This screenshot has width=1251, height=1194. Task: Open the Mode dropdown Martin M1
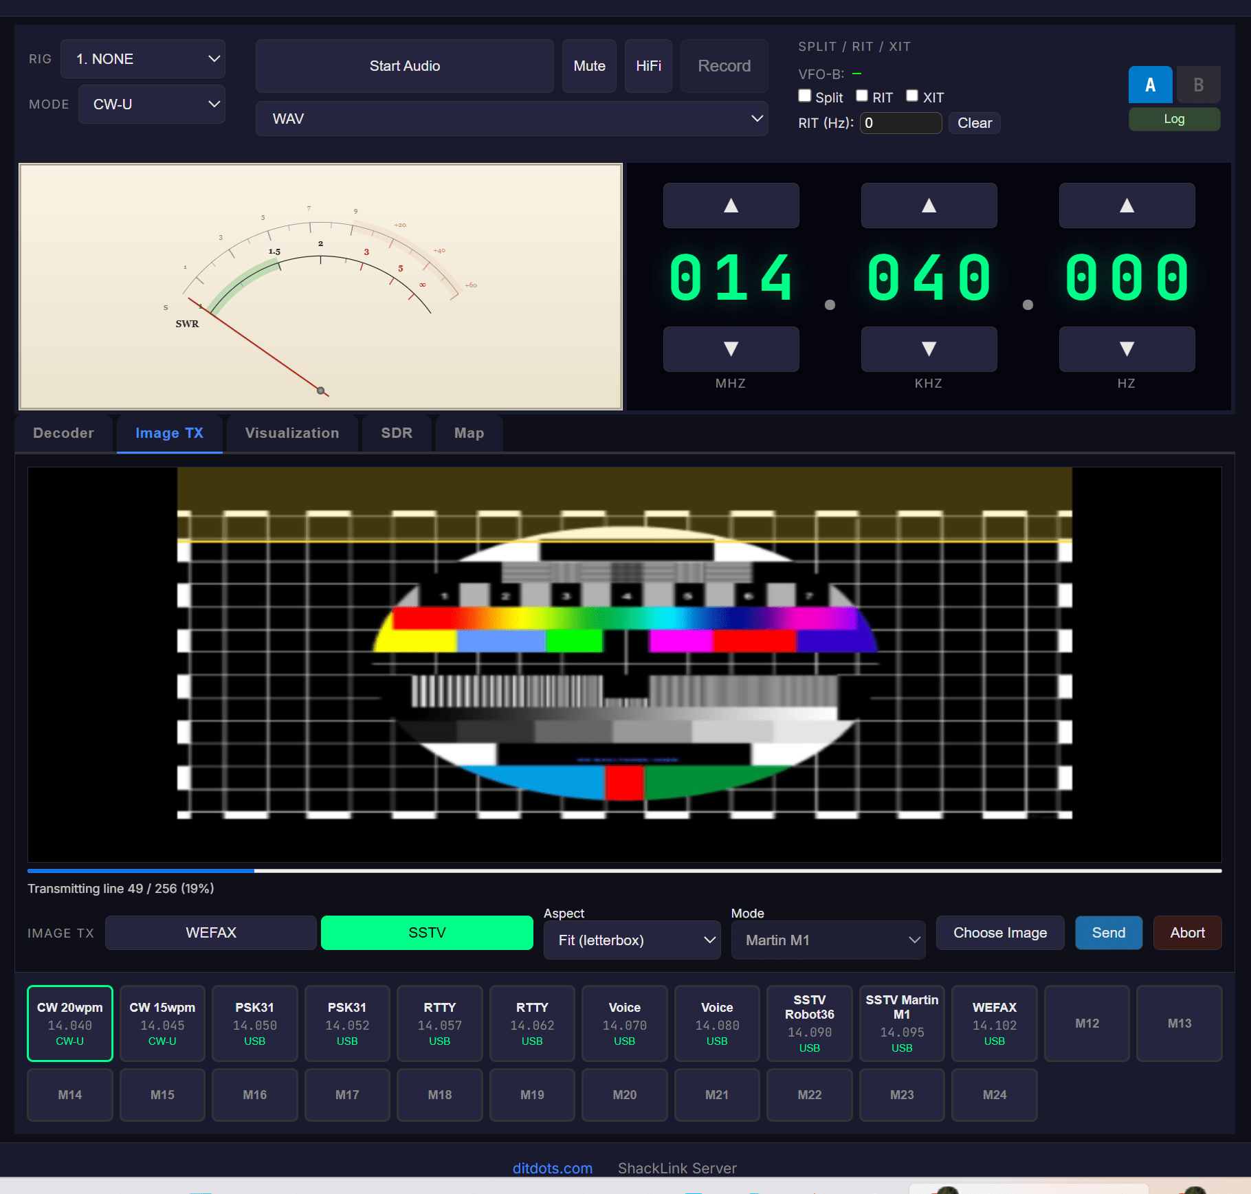point(828,940)
